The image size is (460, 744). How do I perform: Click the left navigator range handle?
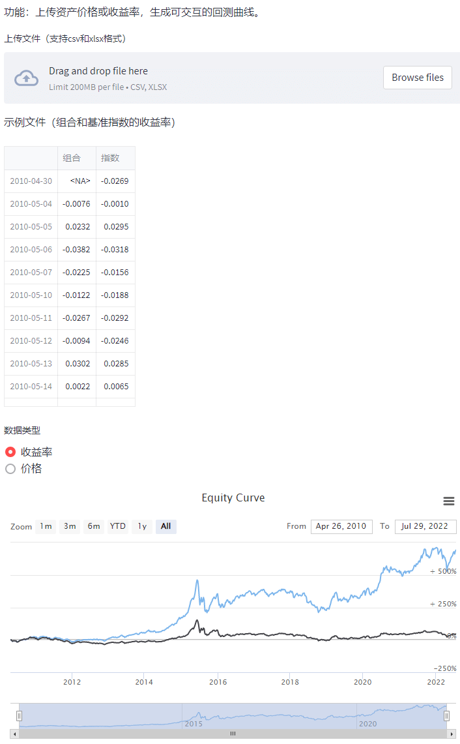click(x=20, y=715)
